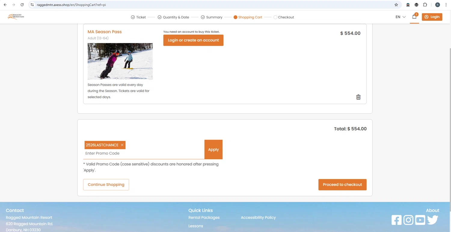The width and height of the screenshot is (451, 232).
Task: Apply the promo code
Action: (213, 150)
